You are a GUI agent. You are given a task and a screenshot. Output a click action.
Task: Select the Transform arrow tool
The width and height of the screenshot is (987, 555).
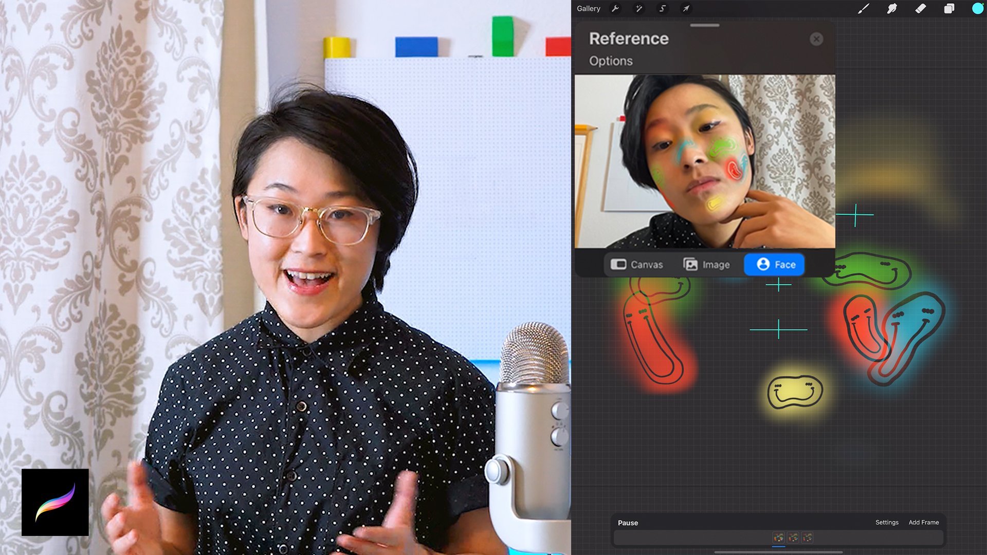pyautogui.click(x=686, y=9)
